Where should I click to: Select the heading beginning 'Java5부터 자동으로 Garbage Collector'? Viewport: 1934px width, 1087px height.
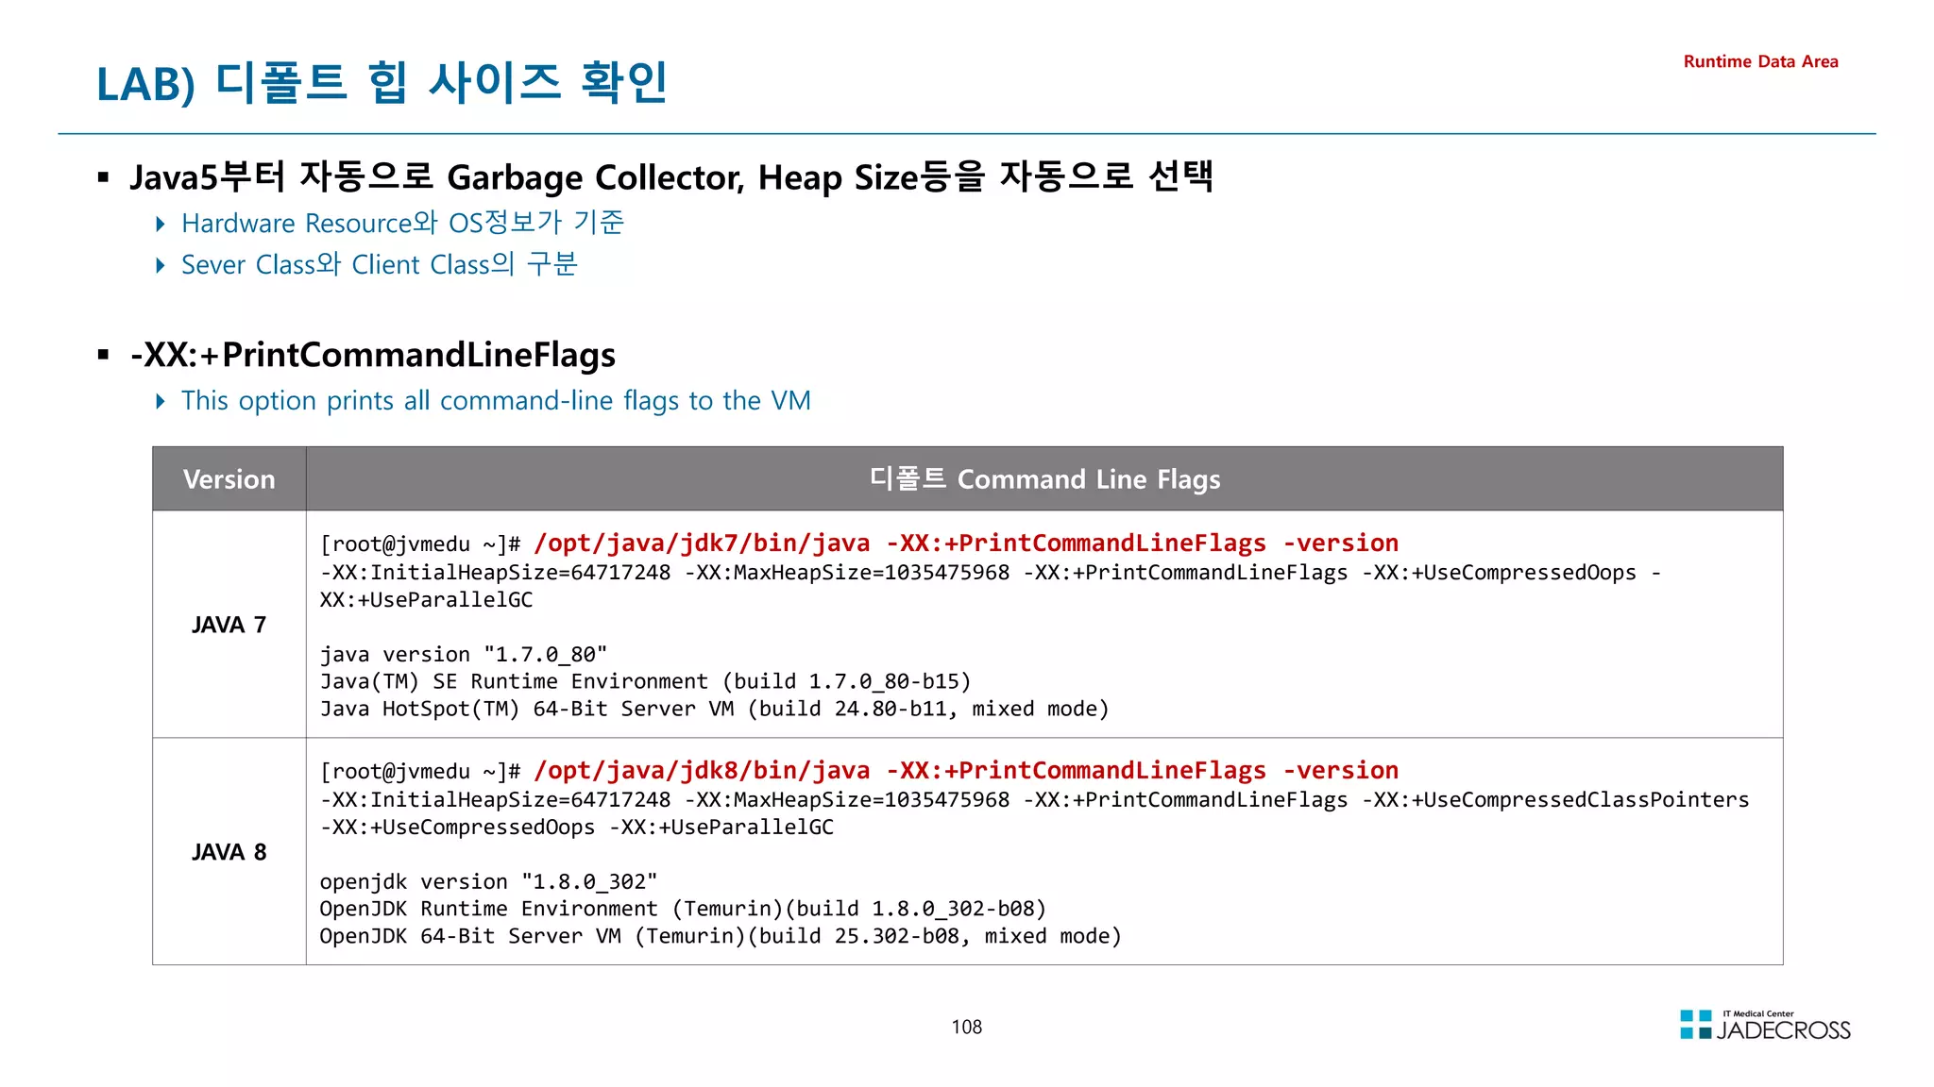pyautogui.click(x=671, y=176)
